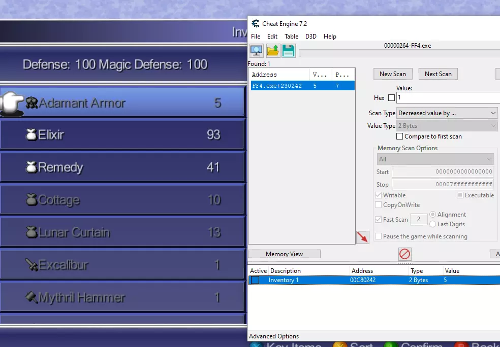
Task: Click Advanced Options at the bottom
Action: point(274,336)
